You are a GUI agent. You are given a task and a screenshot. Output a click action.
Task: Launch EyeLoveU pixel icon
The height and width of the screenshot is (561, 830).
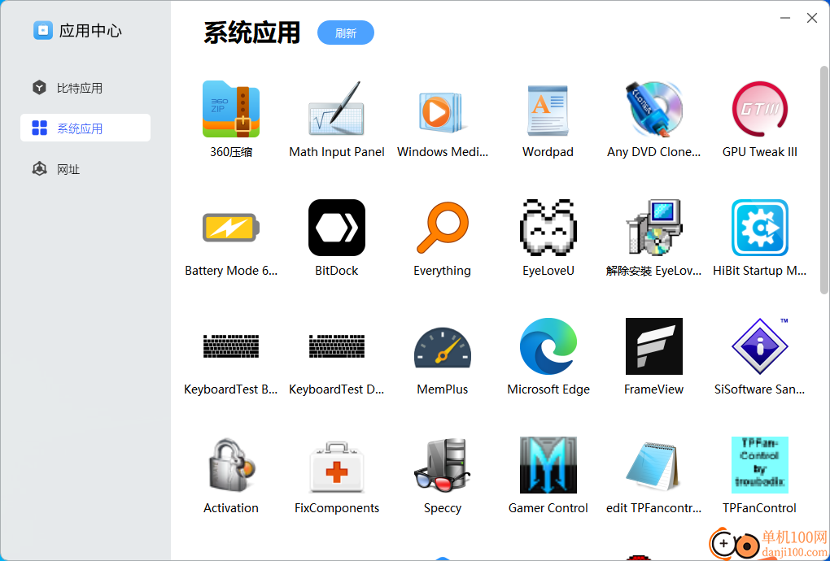pyautogui.click(x=548, y=228)
